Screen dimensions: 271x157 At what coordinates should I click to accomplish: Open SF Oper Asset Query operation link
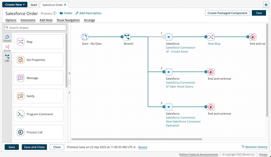179,86
